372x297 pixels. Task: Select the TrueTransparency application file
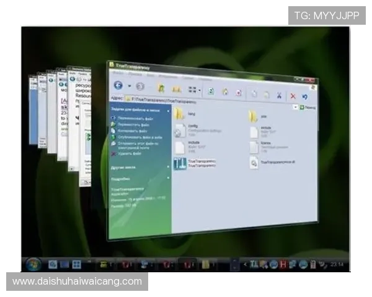(180, 163)
